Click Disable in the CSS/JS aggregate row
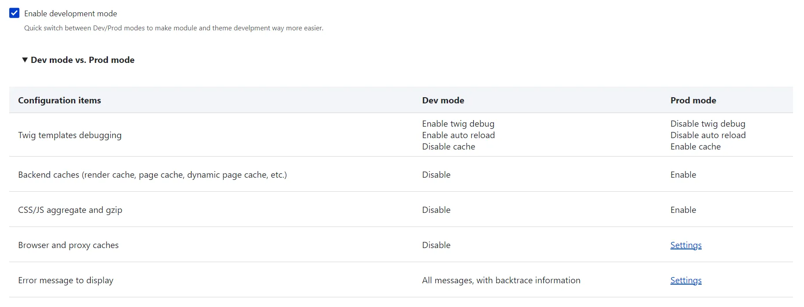804x307 pixels. (436, 210)
